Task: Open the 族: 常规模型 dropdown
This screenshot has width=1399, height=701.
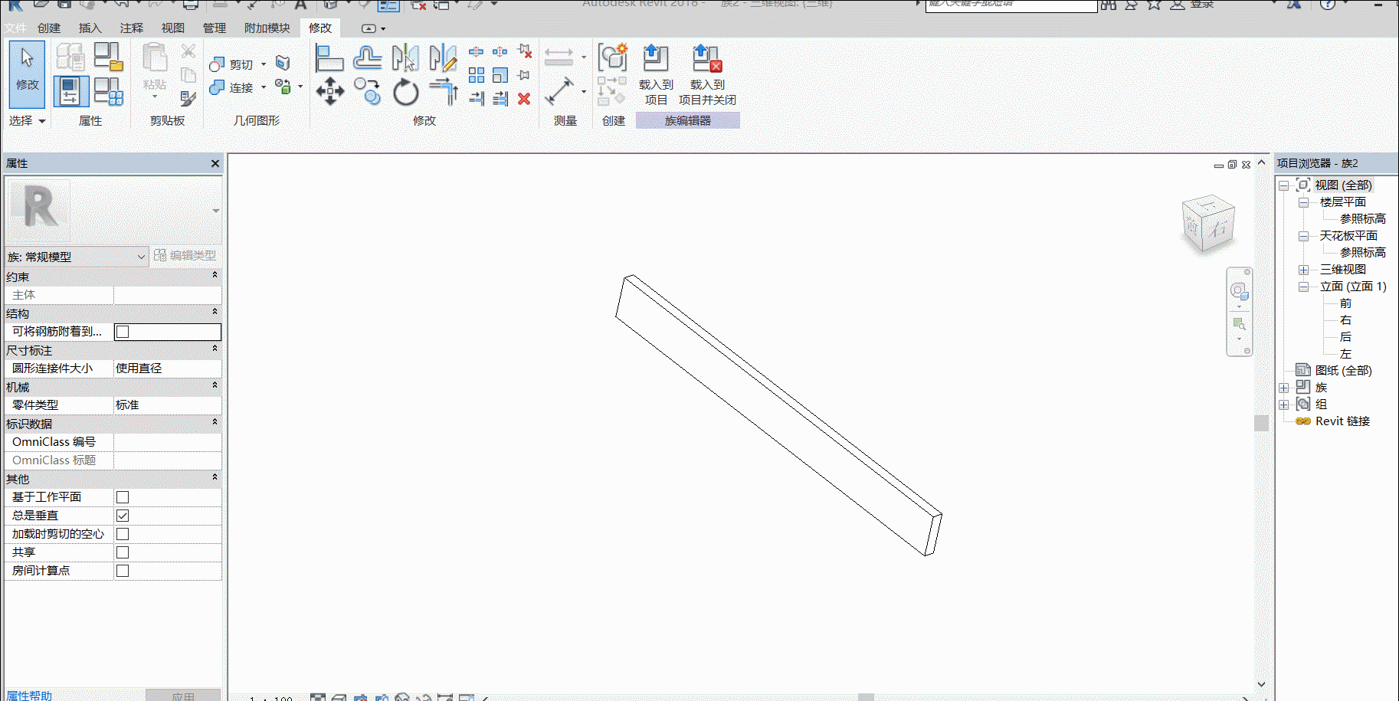Action: point(76,257)
